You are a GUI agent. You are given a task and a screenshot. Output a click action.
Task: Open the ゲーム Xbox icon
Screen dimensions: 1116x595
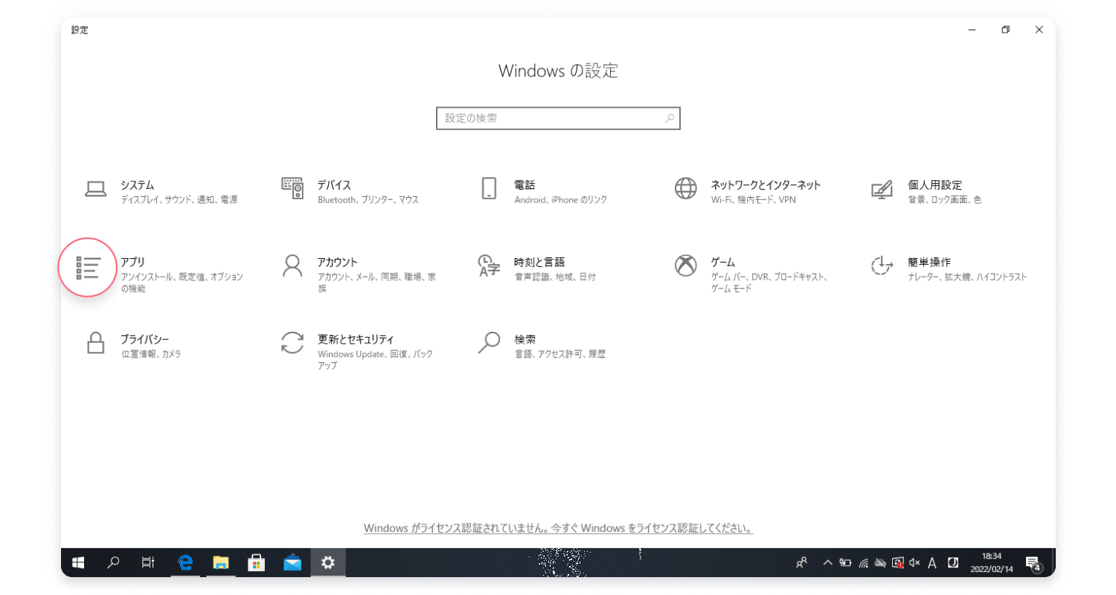coord(685,266)
